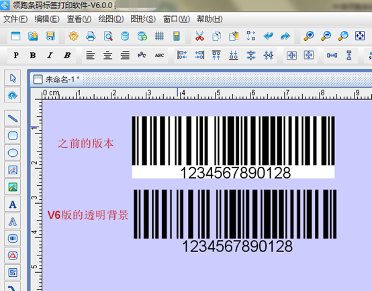Open the 图形(S) menu
Image resolution: width=372 pixels, height=291 pixels.
143,19
